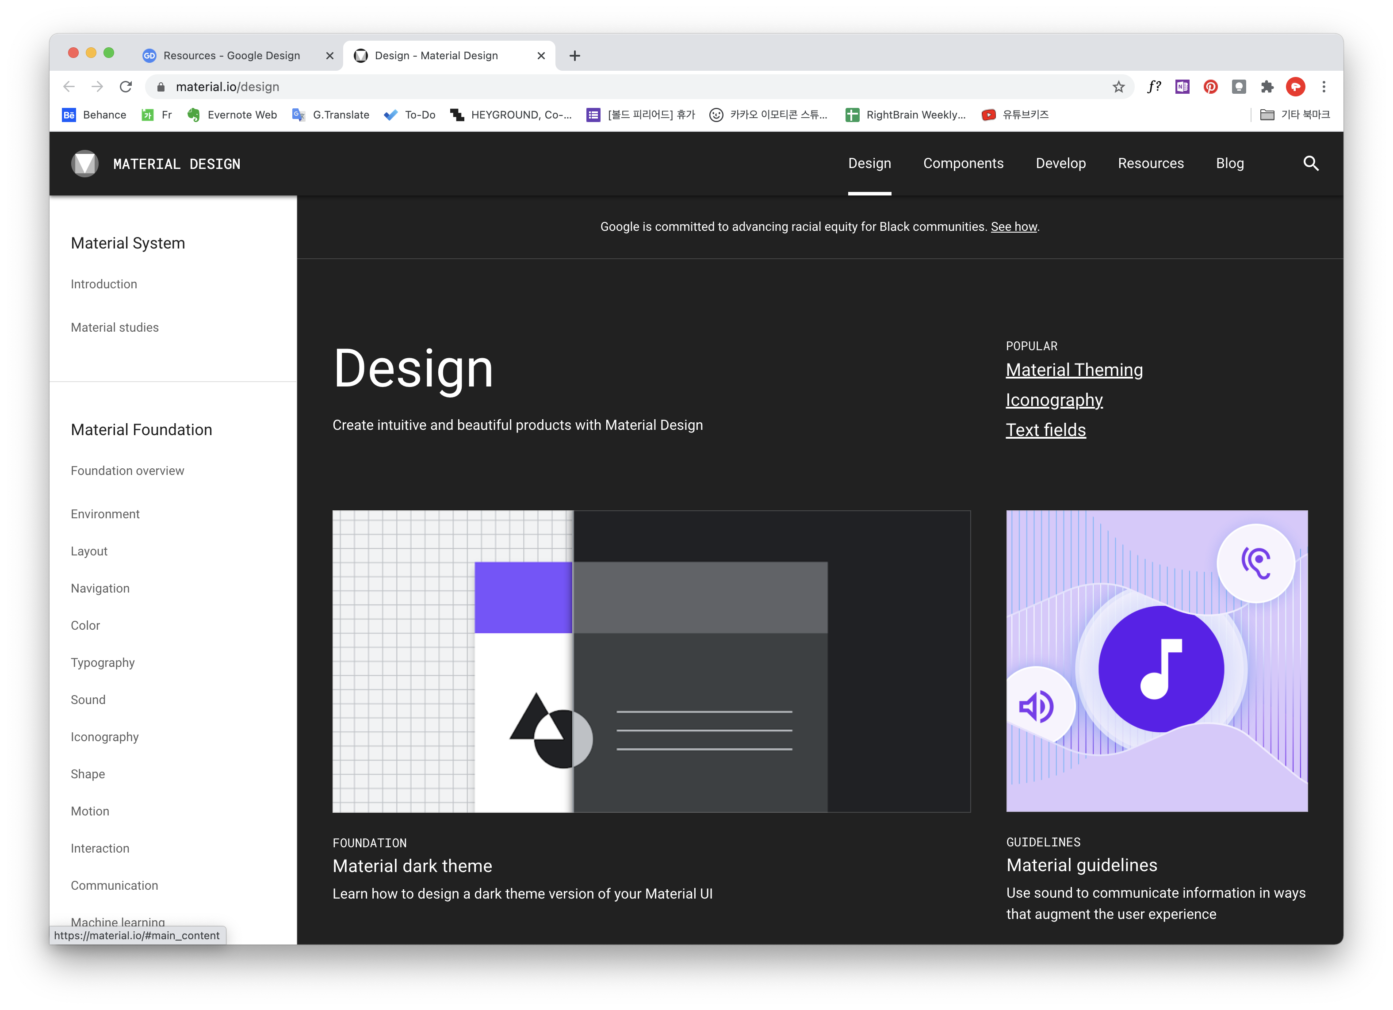Select Typography in the sidebar

tap(103, 662)
